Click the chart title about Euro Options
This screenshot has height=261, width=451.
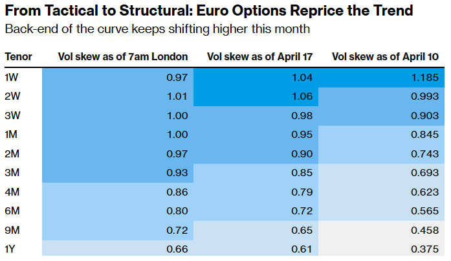217,12
